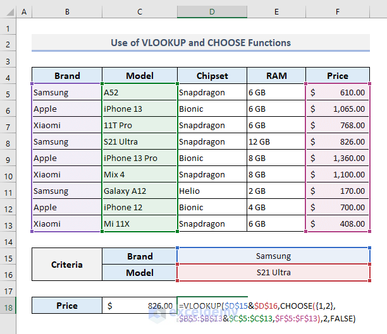Image resolution: width=387 pixels, height=334 pixels.
Task: Select the cell containing A52
Action: tap(140, 92)
